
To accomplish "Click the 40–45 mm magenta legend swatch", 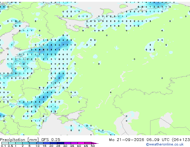I will click(x=81, y=143).
